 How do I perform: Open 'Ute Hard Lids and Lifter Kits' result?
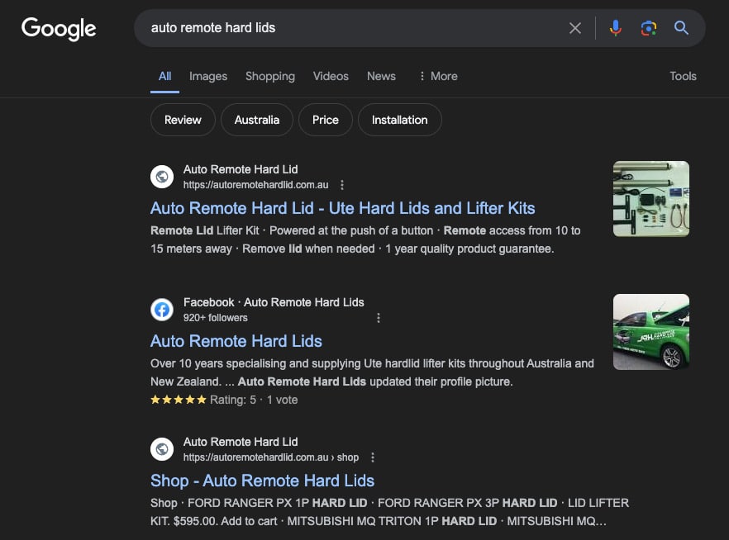point(342,208)
